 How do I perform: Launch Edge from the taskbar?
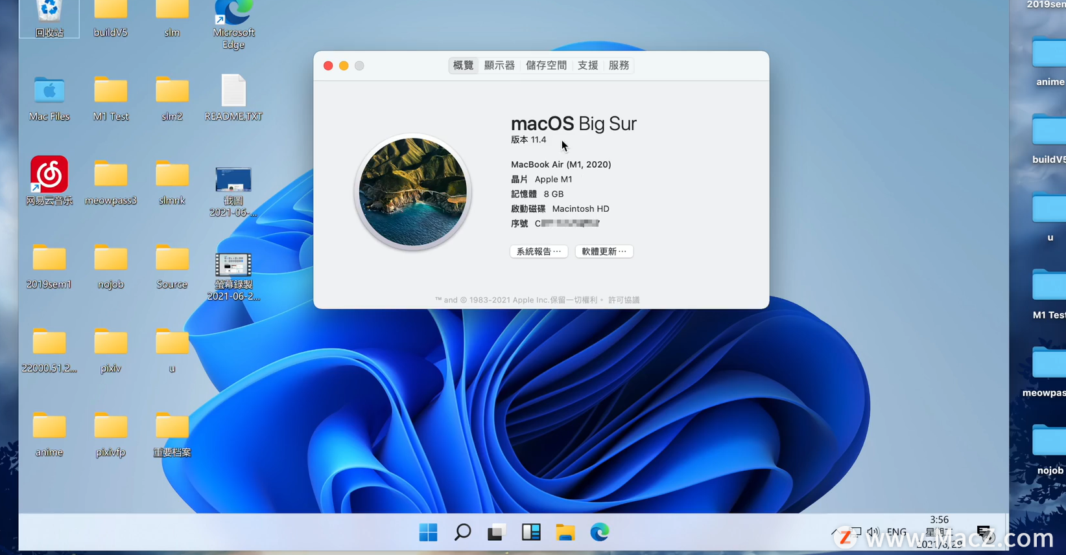pos(600,532)
